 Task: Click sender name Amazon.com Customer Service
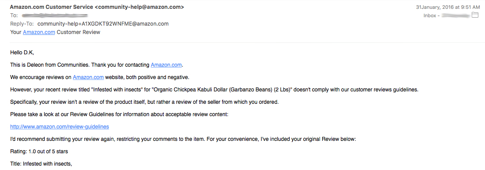[x=51, y=7]
